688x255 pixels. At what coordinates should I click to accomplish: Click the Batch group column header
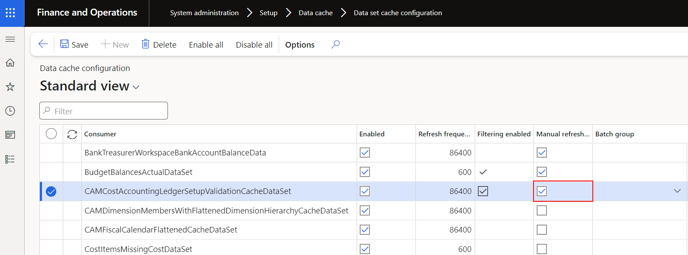click(640, 134)
